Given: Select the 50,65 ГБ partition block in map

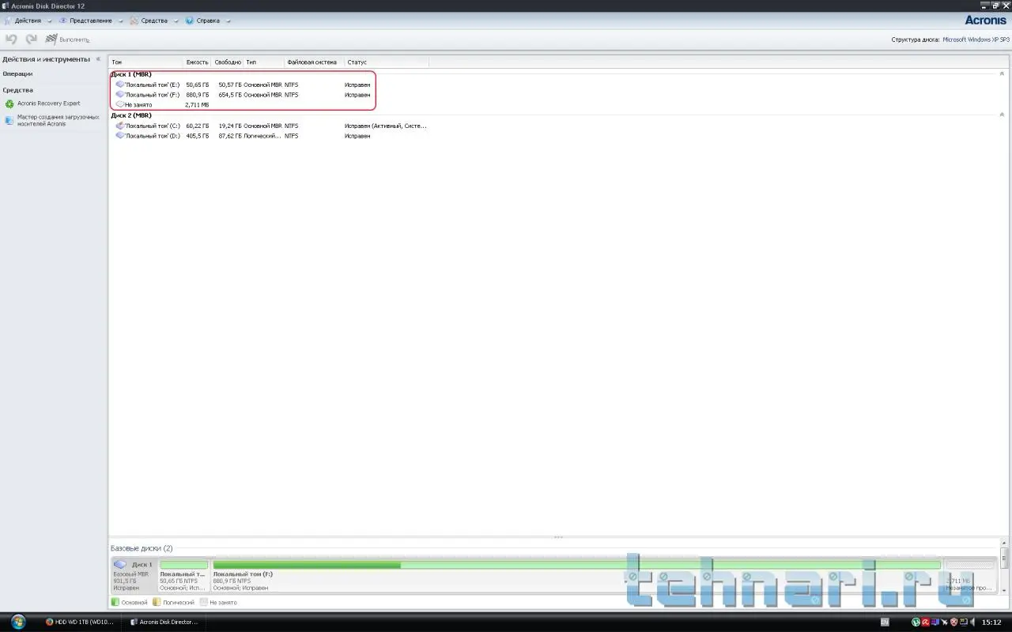Looking at the screenshot, I should click(183, 575).
